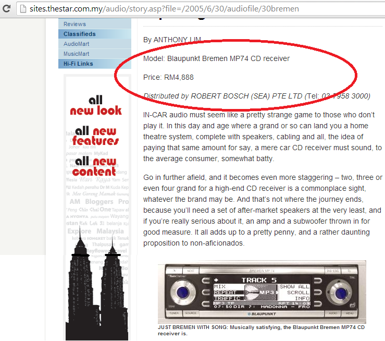This screenshot has width=385, height=341.
Task: Click the Model Blaupunkt Bremen MP74 line
Action: point(216,58)
